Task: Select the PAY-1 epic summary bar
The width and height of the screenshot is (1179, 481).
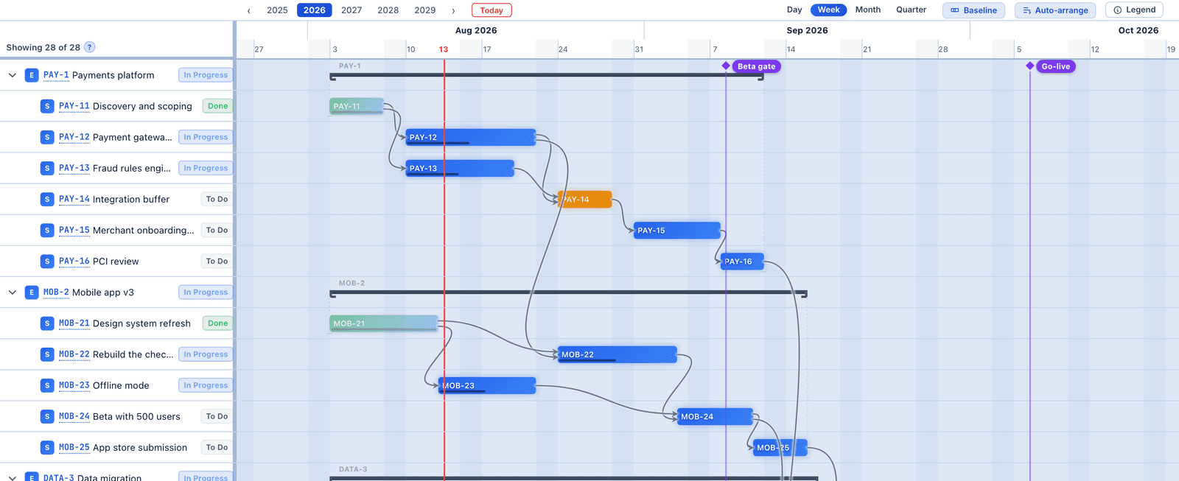Action: point(547,75)
